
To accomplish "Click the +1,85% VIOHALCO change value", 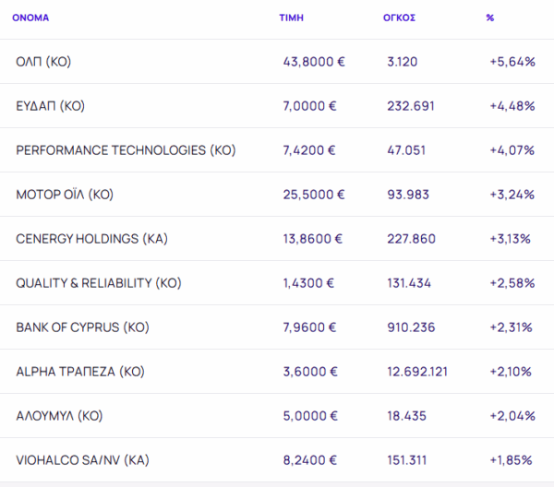I will pyautogui.click(x=512, y=460).
